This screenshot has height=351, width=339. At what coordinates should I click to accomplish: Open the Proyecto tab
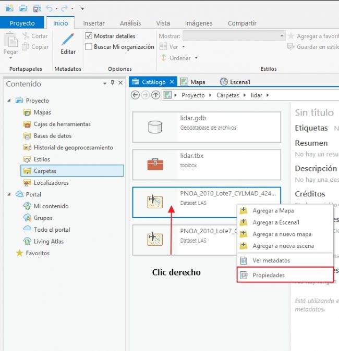point(22,23)
